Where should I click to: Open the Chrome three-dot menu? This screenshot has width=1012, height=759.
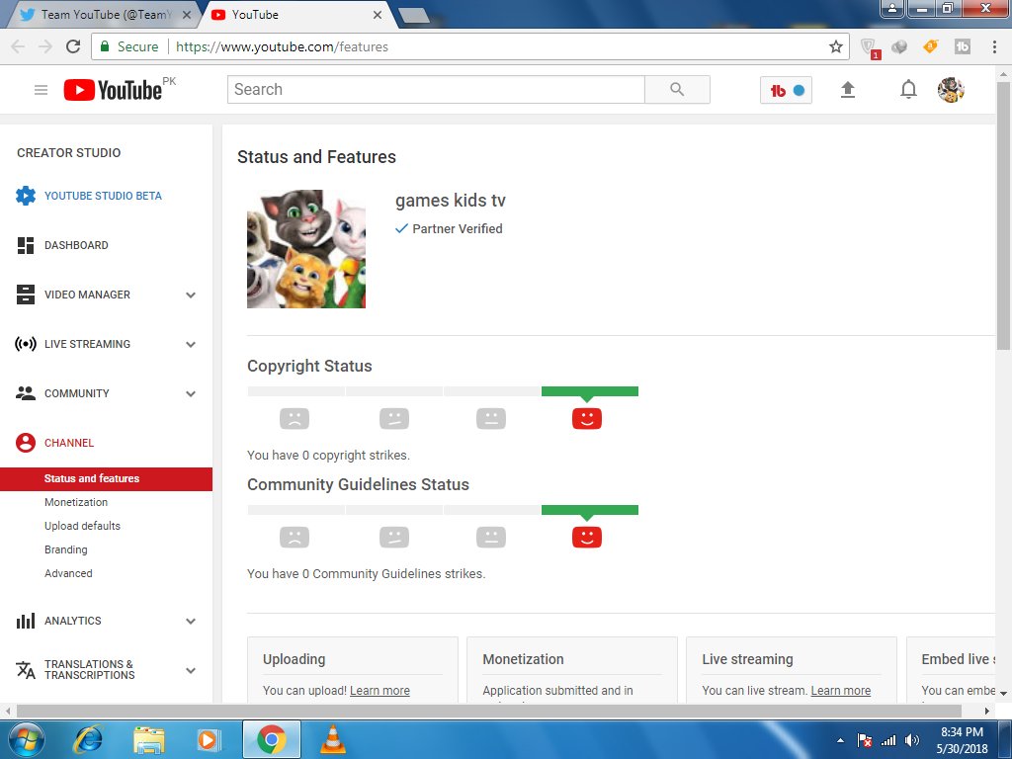pyautogui.click(x=994, y=46)
